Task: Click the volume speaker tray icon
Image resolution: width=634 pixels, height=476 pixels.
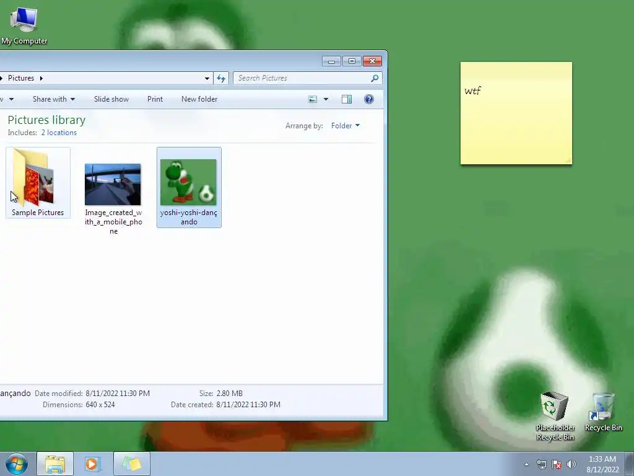Action: [571, 464]
